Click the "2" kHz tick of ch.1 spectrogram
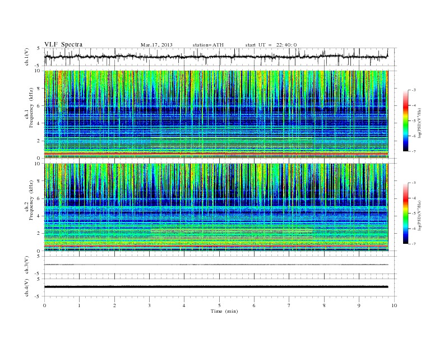The width and height of the screenshot is (444, 343). tap(39, 141)
